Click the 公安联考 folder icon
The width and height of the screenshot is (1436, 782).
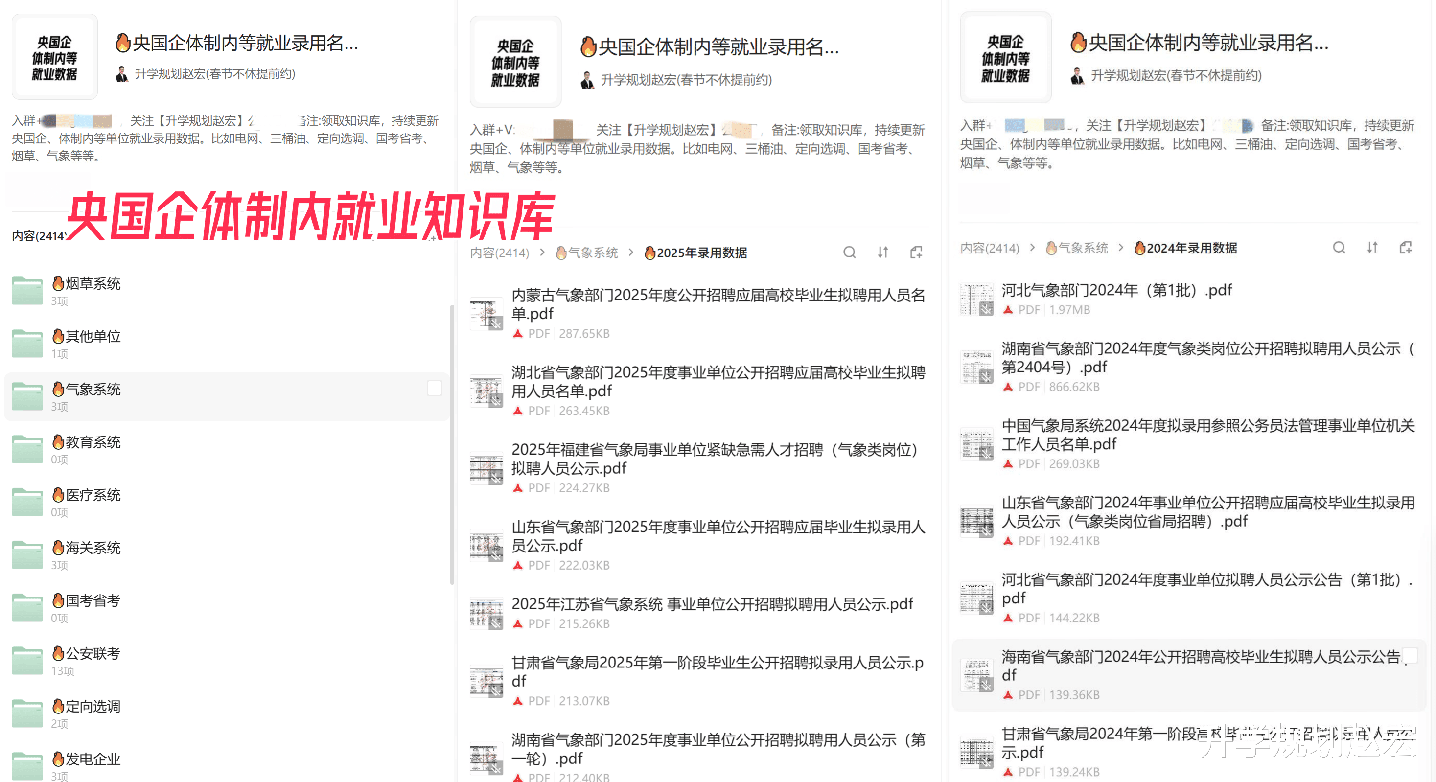(x=27, y=661)
